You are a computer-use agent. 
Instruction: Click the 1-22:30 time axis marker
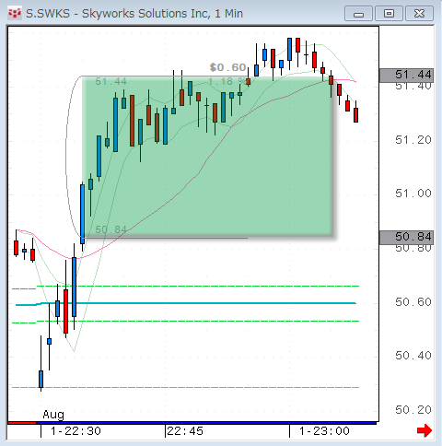76,431
